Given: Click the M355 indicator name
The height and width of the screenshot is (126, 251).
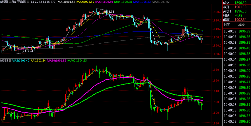Looking at the screenshot, I should pos(4,60).
